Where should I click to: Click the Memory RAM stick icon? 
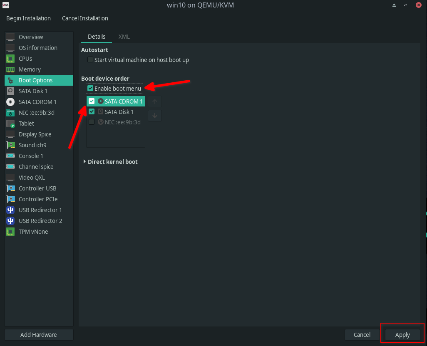tap(10, 69)
